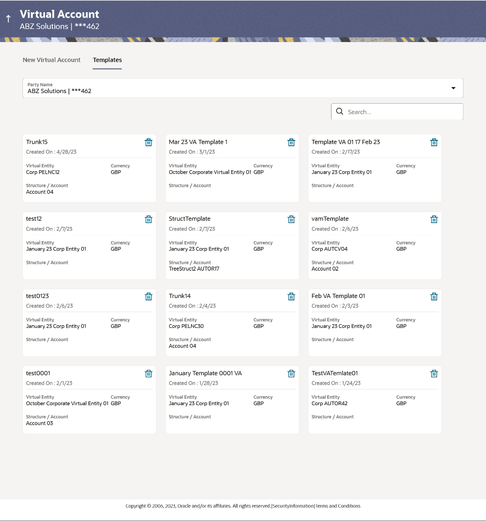This screenshot has width=486, height=521.
Task: Open the Terms and Conditions link
Action: [x=337, y=506]
